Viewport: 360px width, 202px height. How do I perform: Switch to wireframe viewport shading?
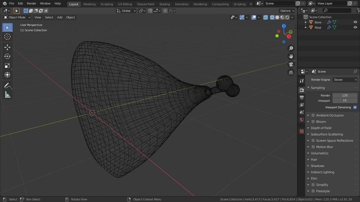click(272, 17)
